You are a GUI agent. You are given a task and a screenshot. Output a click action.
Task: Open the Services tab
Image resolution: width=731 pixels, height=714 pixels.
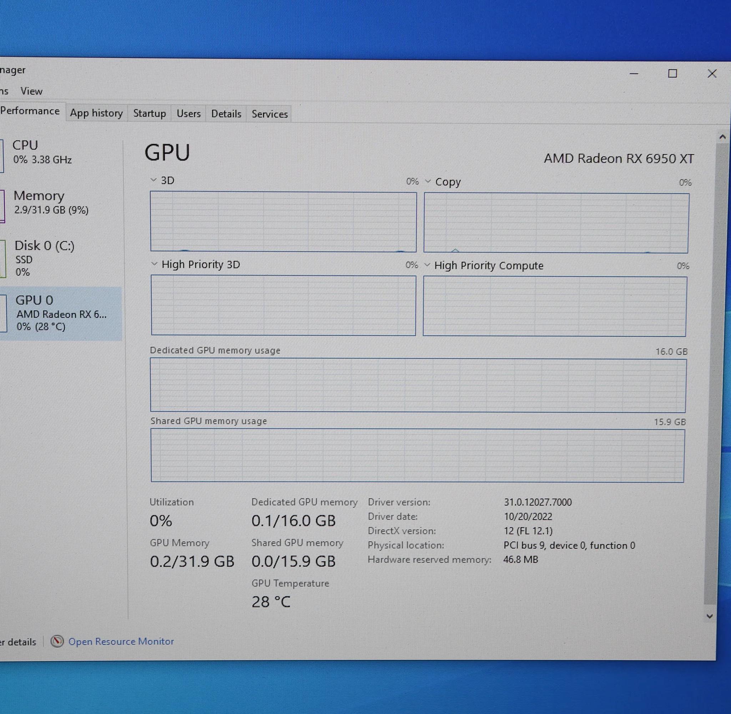point(269,114)
